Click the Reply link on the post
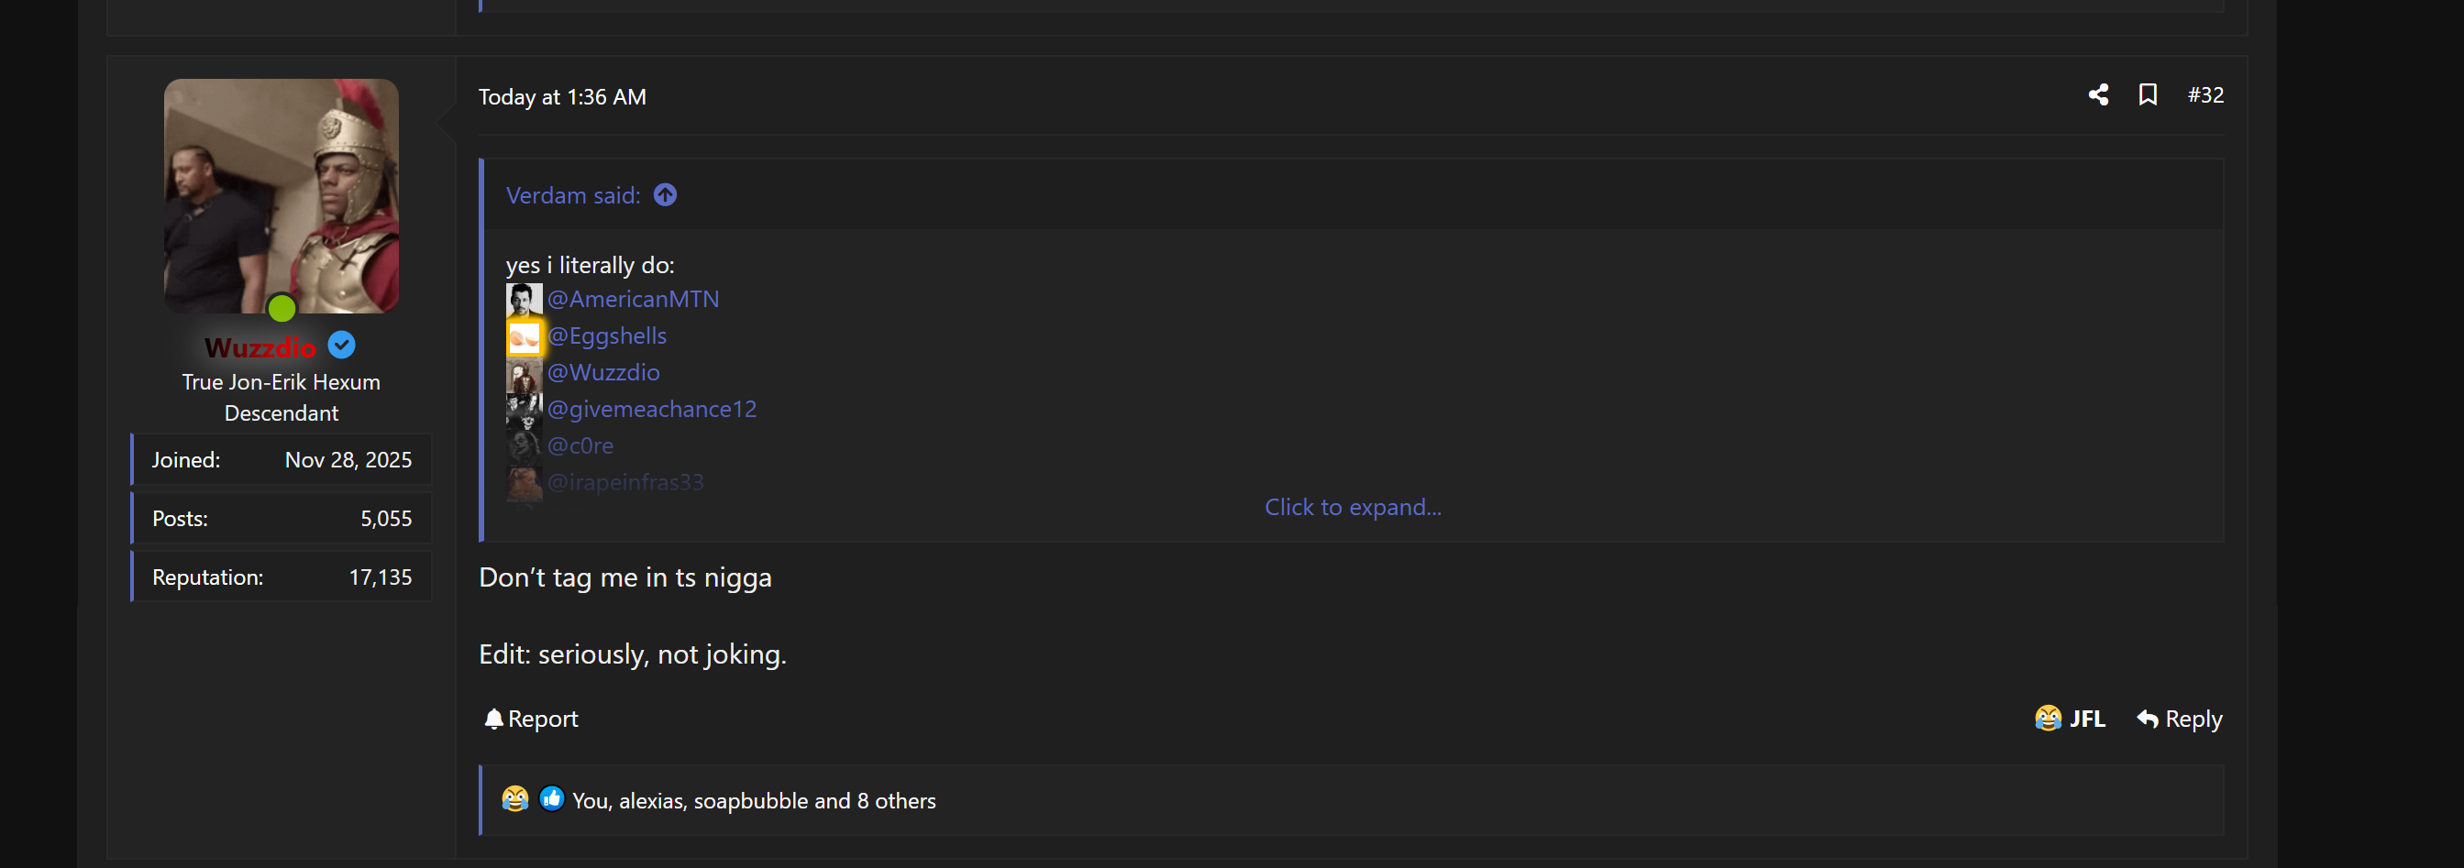 point(2193,718)
